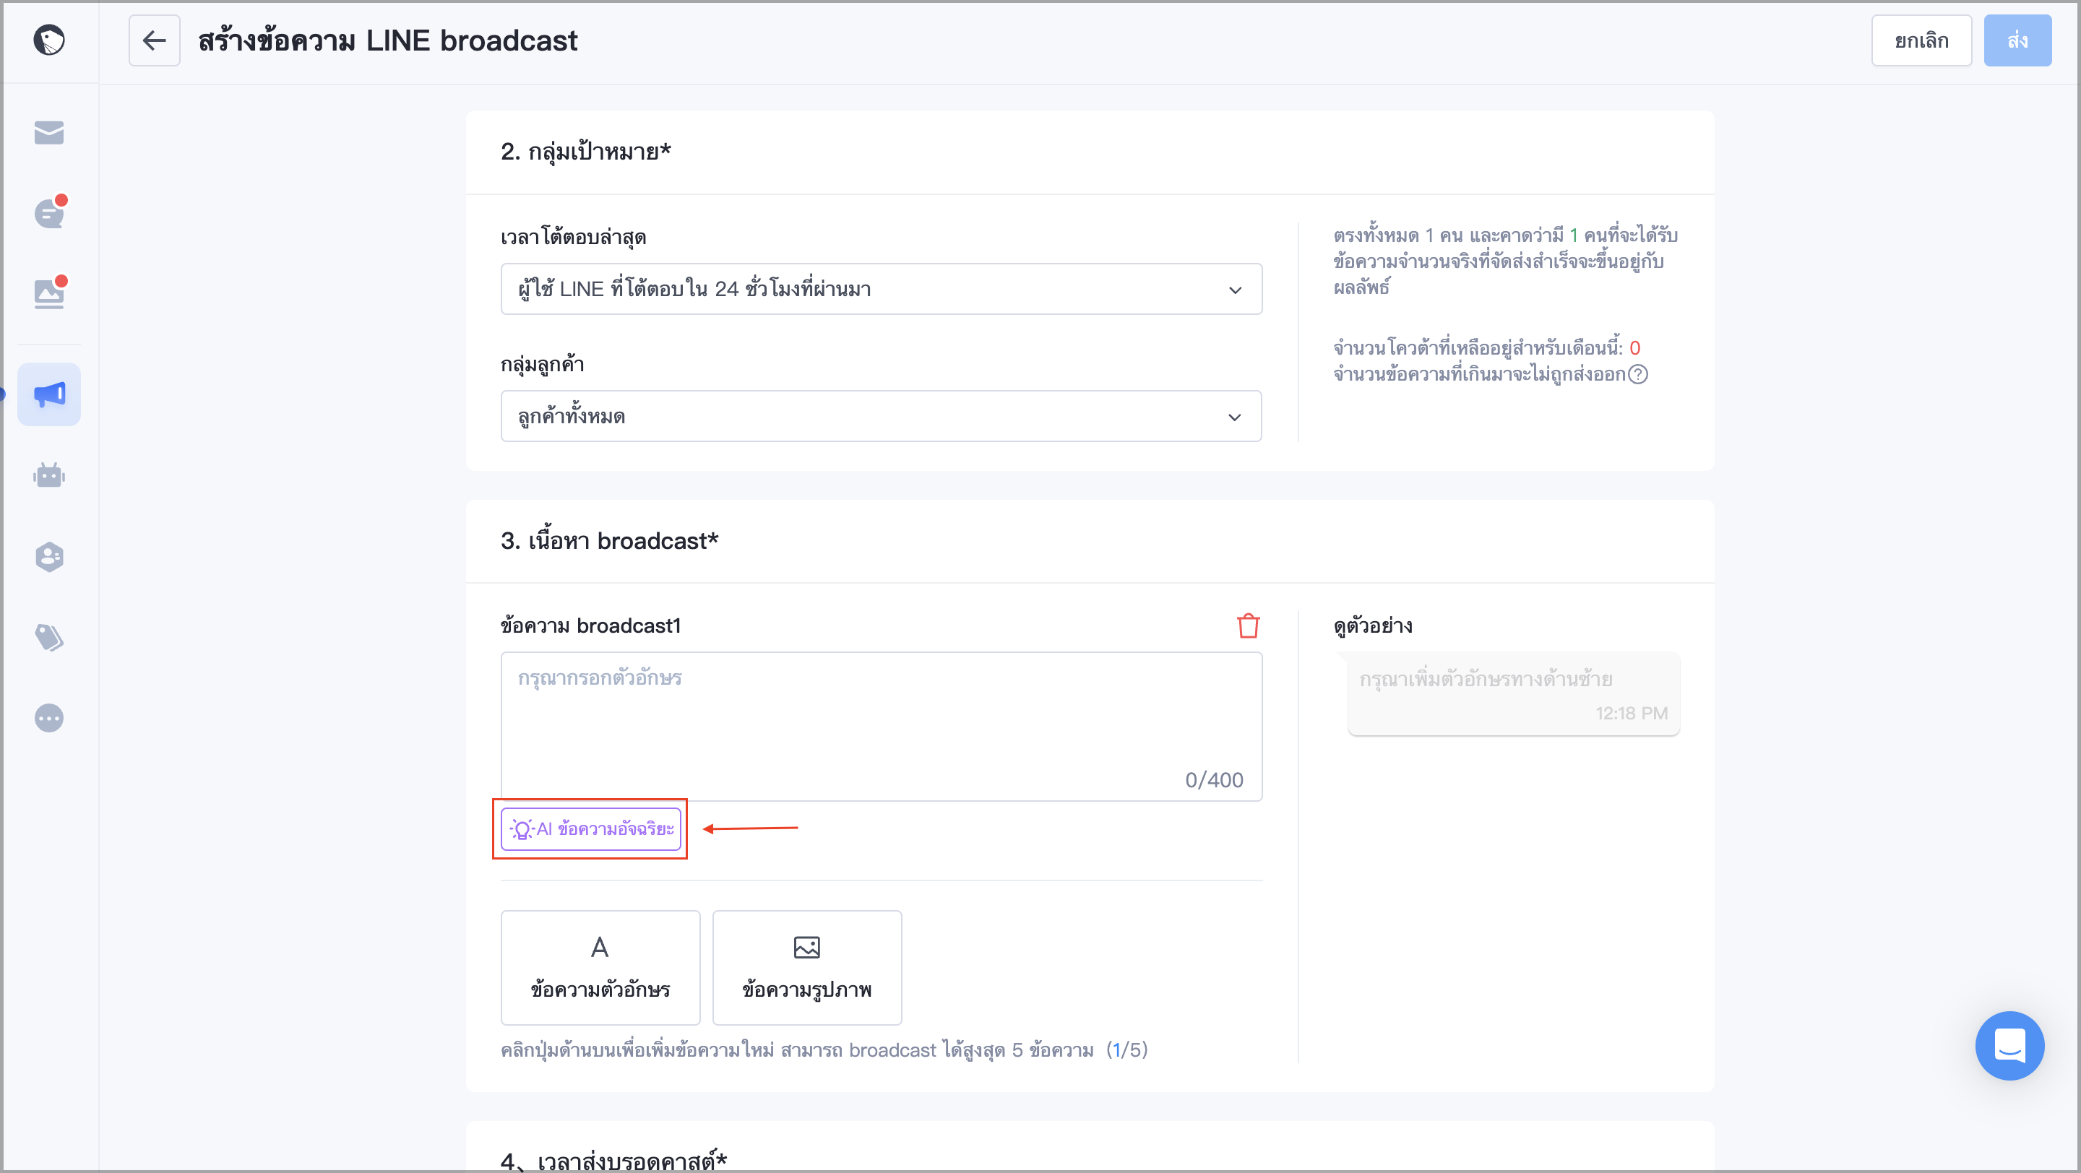Viewport: 2081px width, 1173px height.
Task: Click the AI ข้อความอัจฉริยะ button
Action: (x=590, y=829)
